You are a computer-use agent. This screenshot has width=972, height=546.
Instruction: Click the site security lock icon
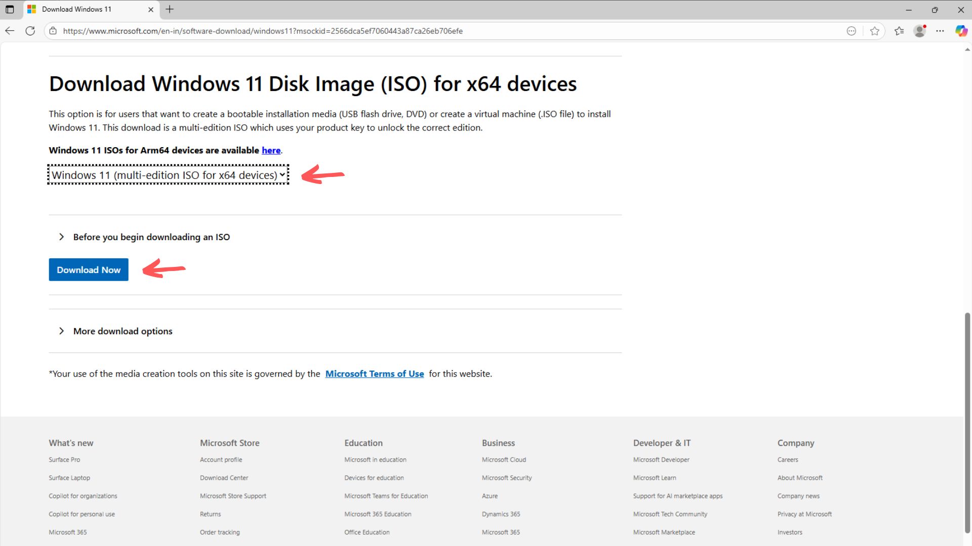coord(53,31)
